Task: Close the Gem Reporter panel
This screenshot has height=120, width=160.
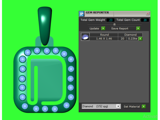Action: pyautogui.click(x=148, y=14)
